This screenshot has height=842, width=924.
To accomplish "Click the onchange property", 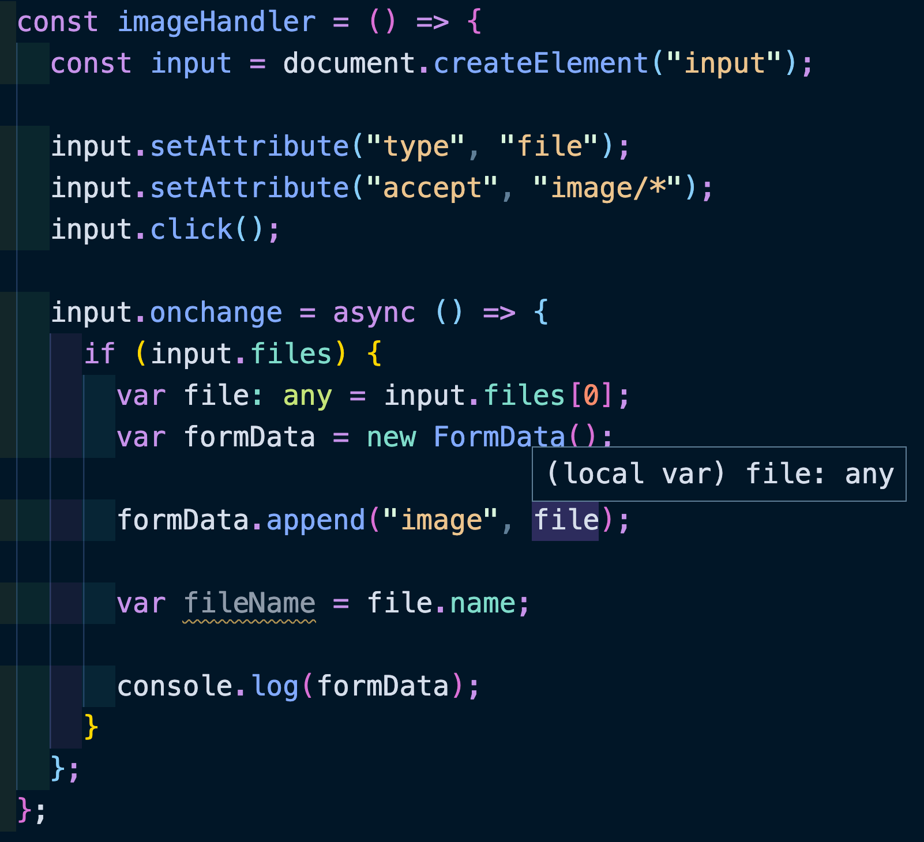I will pos(216,313).
